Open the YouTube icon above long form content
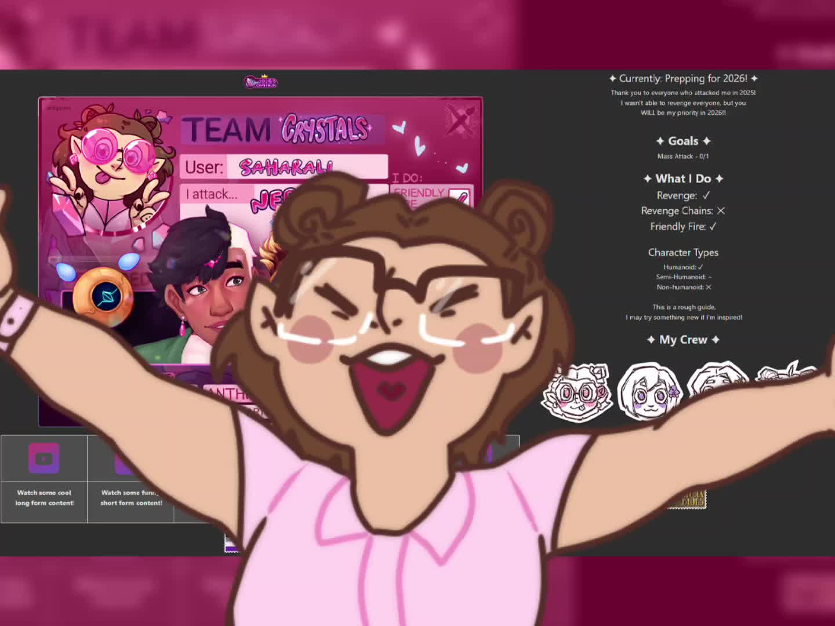Screen dimensions: 835x626 (44, 458)
